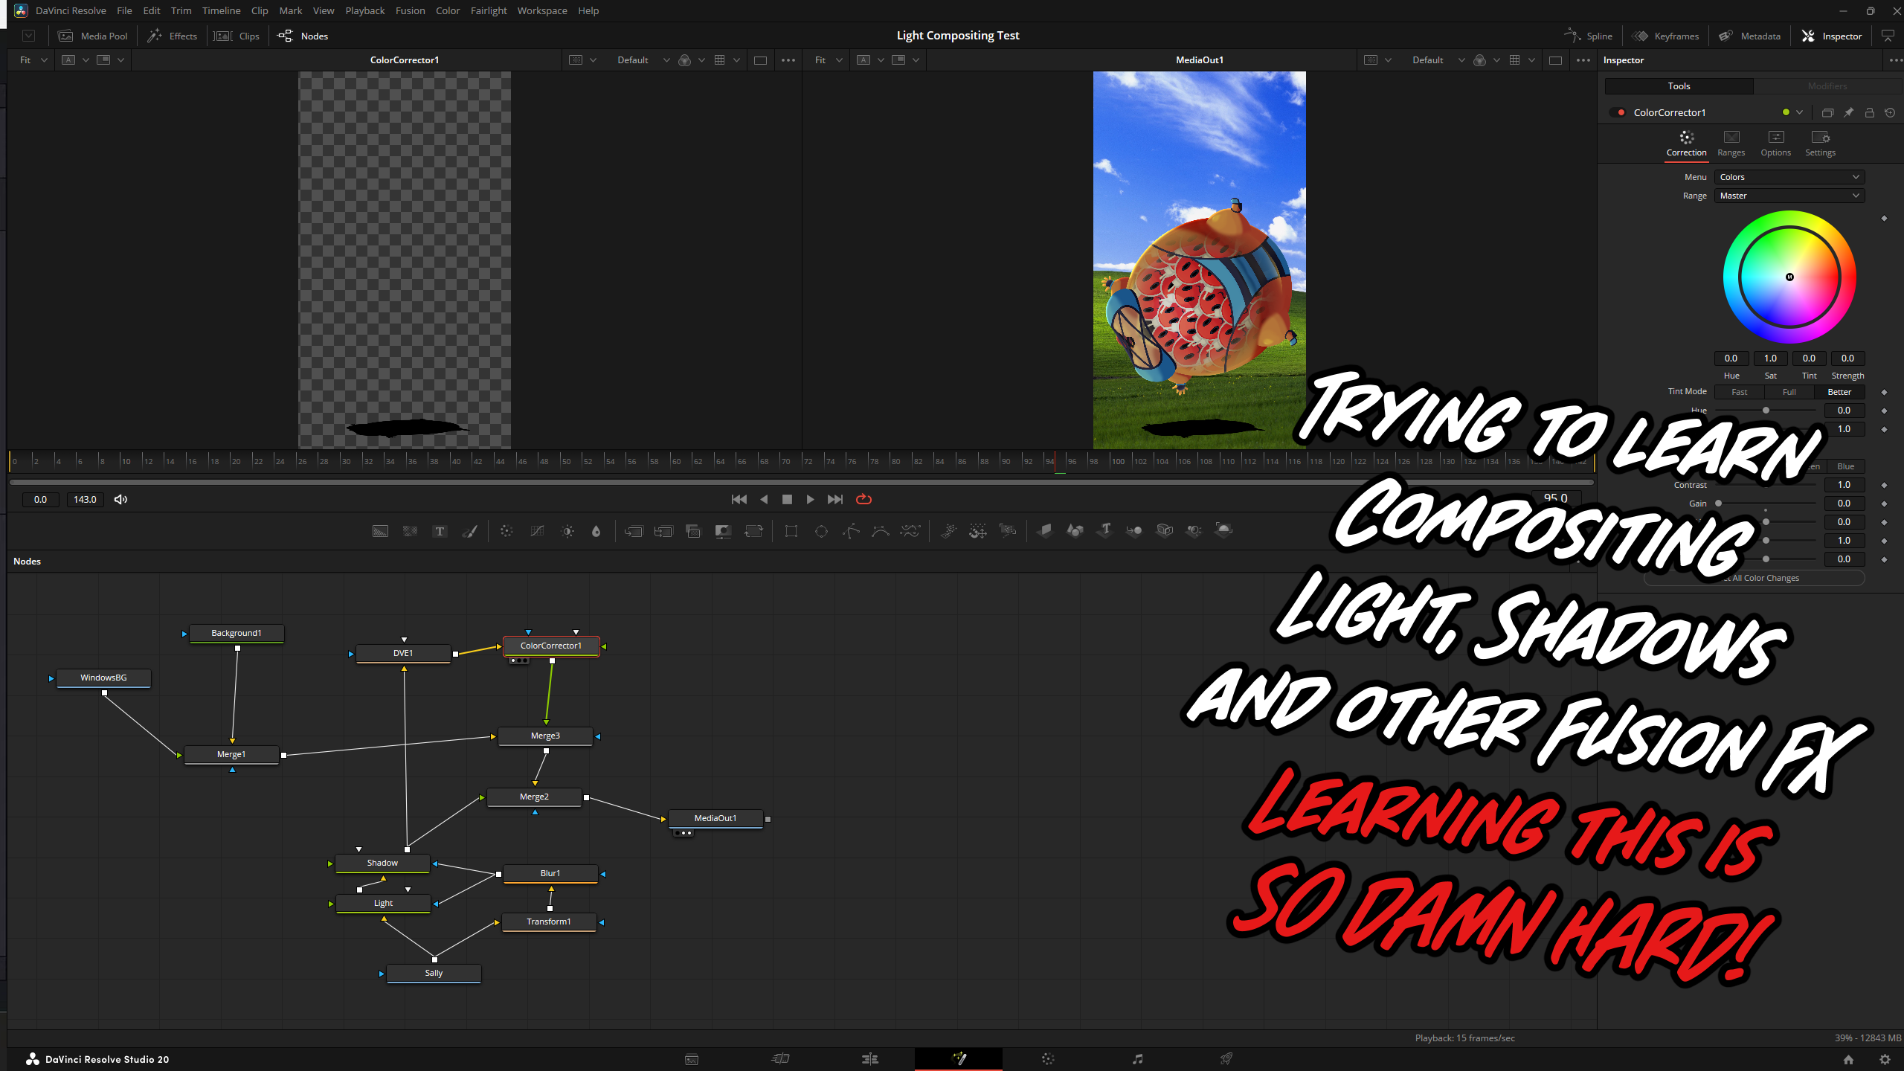Add a Shape 3D node from toolbar

point(1075,530)
